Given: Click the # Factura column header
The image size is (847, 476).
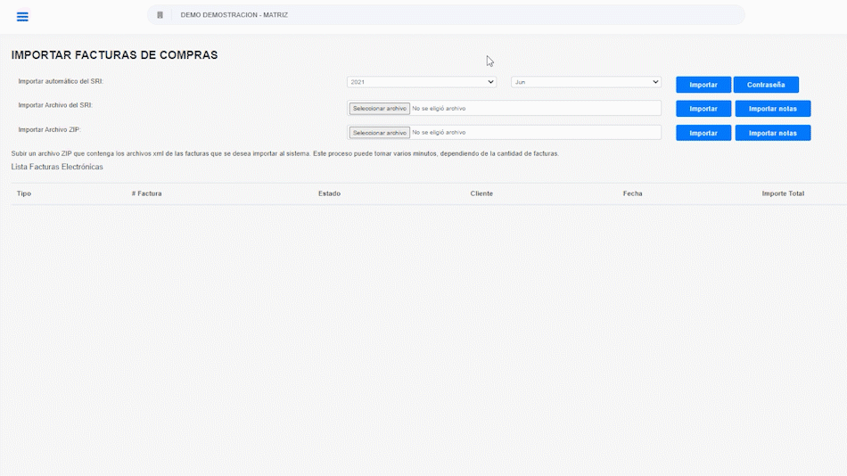Looking at the screenshot, I should [146, 193].
